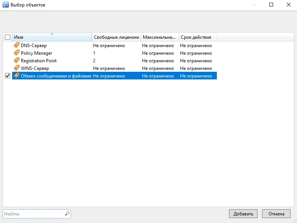Click the magnifier icon in the search box
Viewport: 297px width, 223px height.
[x=67, y=214]
